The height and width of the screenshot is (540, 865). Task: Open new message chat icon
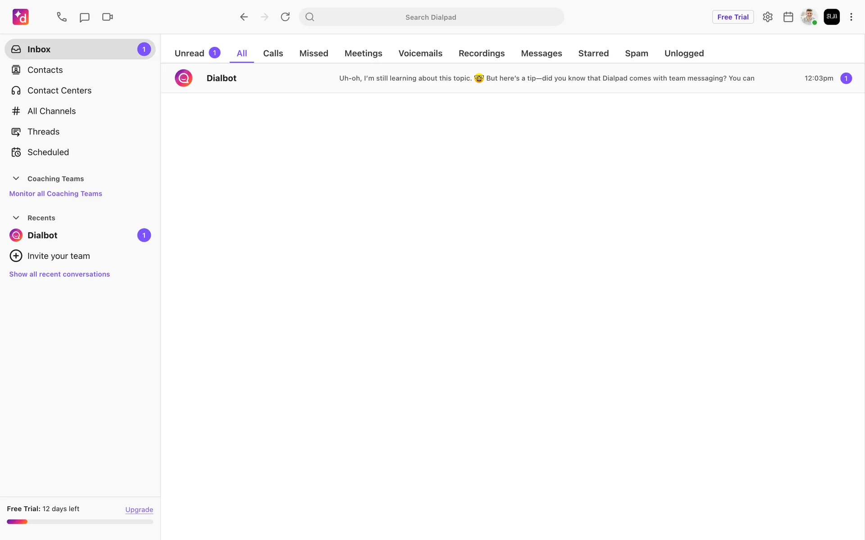[84, 17]
